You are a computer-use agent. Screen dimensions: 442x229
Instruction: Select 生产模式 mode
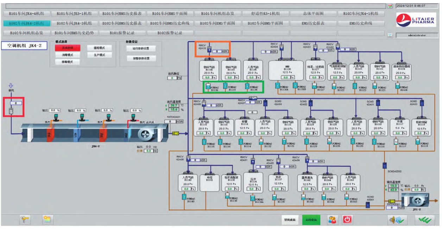(x=100, y=55)
